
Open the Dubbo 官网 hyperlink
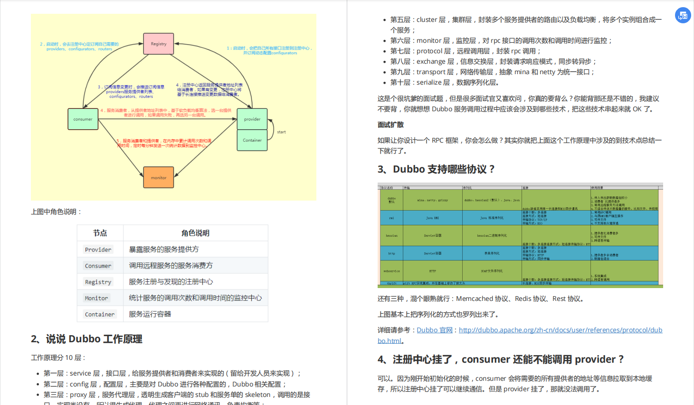point(434,329)
